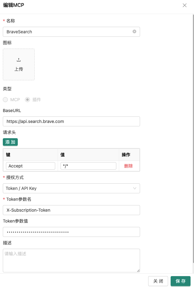
Task: Select the MCP type radio button
Action: coord(5,100)
